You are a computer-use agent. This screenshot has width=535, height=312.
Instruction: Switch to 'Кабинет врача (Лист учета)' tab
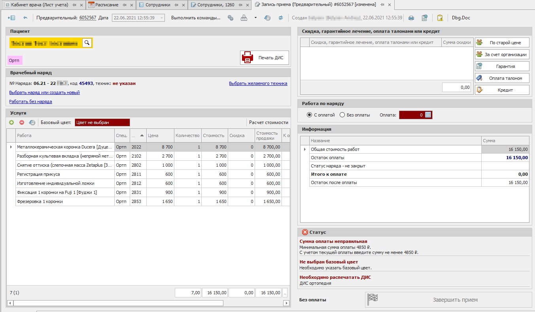[x=39, y=5]
